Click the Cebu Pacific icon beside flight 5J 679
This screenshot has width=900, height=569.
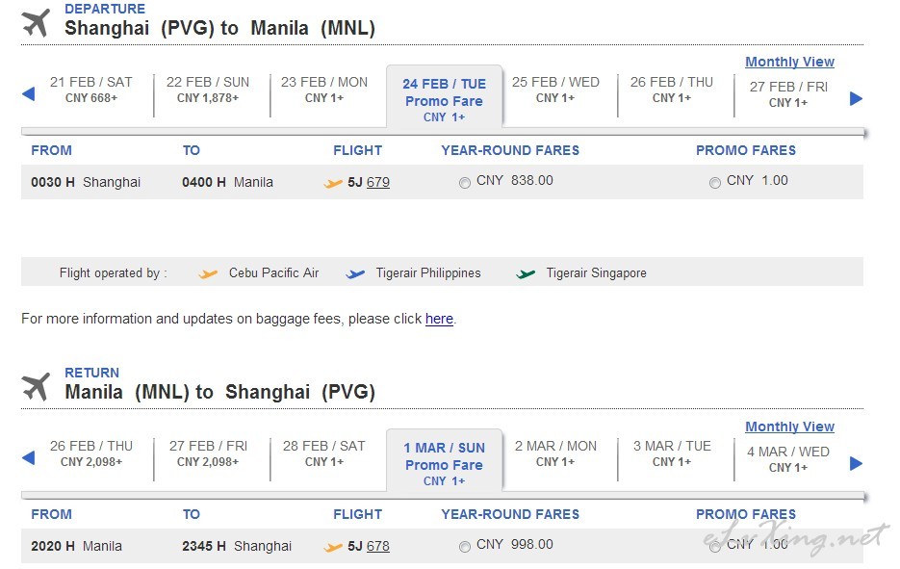[332, 184]
